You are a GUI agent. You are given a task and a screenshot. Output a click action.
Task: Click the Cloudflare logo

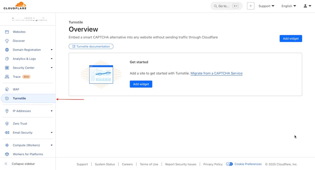click(15, 6)
